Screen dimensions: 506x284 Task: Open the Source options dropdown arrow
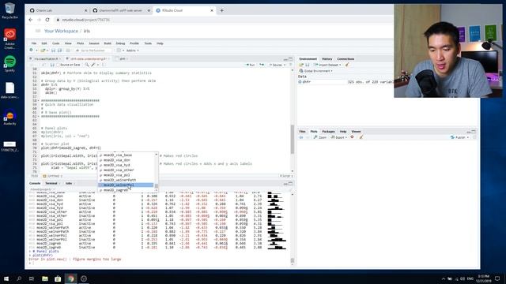point(285,65)
